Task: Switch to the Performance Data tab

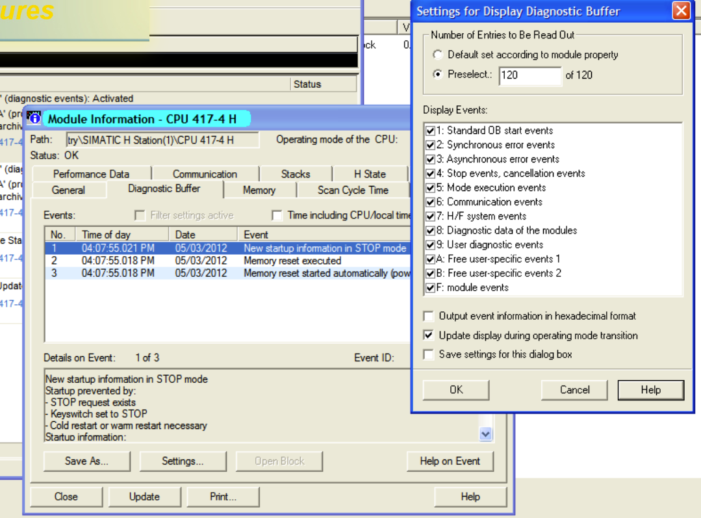Action: 91,174
